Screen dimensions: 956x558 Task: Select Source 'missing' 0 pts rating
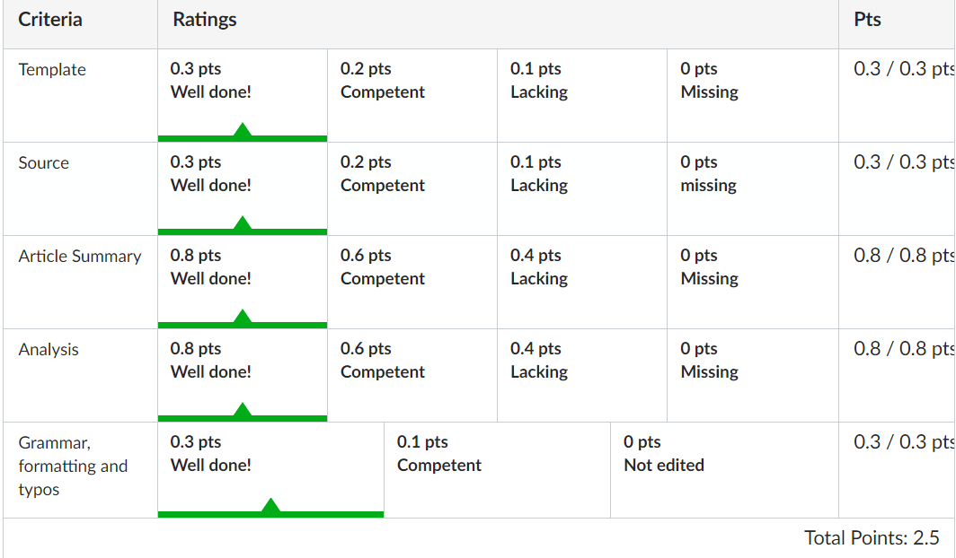point(753,188)
